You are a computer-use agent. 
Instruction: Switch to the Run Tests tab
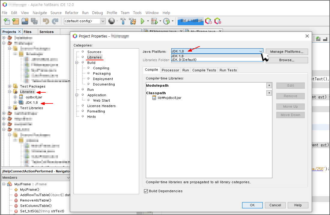point(228,70)
